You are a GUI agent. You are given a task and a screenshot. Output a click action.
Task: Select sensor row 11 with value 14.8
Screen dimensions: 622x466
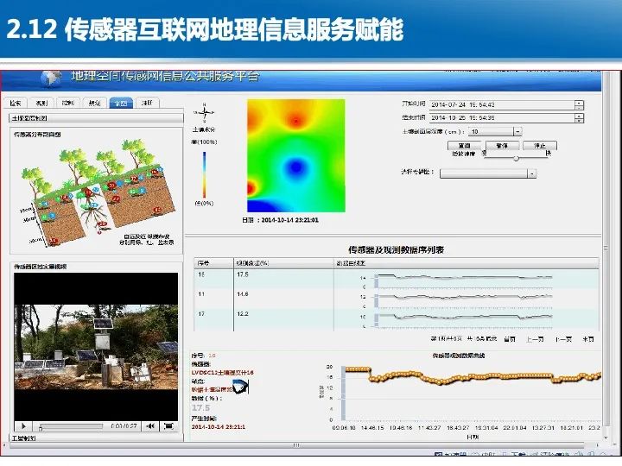(396, 299)
